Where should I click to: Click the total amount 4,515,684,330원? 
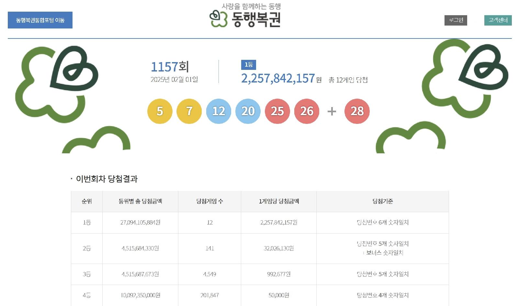click(x=140, y=248)
